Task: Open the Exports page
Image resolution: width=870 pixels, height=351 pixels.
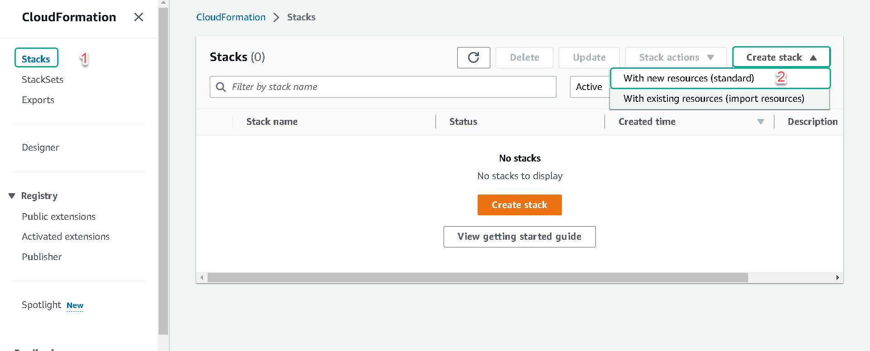Action: pyautogui.click(x=38, y=100)
